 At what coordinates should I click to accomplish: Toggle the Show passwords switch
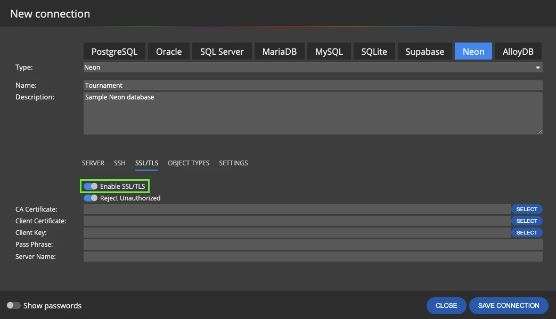(x=13, y=305)
